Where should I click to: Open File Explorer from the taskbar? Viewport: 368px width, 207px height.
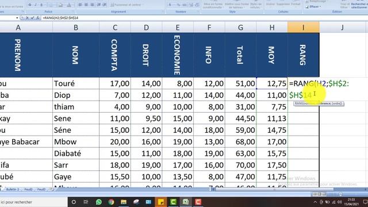(x=124, y=202)
